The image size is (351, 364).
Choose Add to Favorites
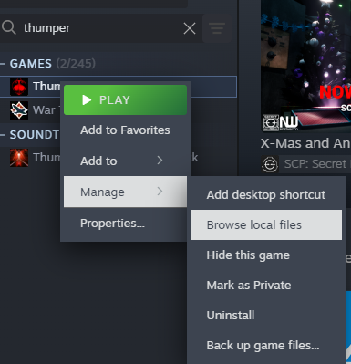click(x=125, y=130)
